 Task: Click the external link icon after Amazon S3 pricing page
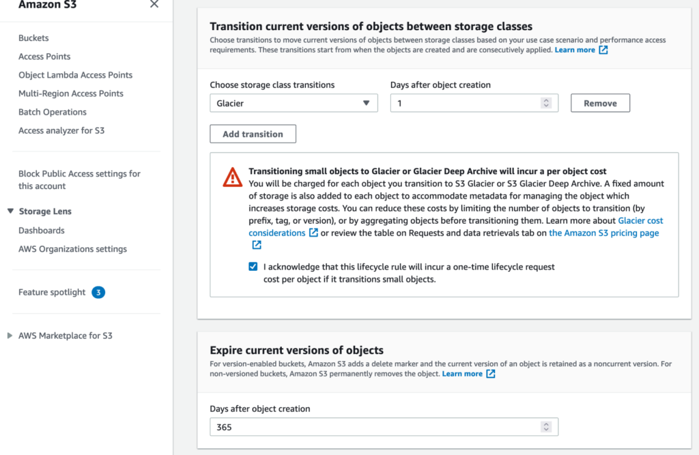[x=257, y=244]
